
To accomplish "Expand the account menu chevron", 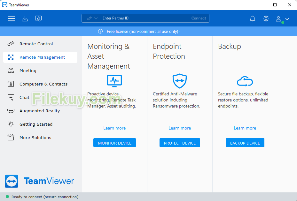I will [x=287, y=19].
